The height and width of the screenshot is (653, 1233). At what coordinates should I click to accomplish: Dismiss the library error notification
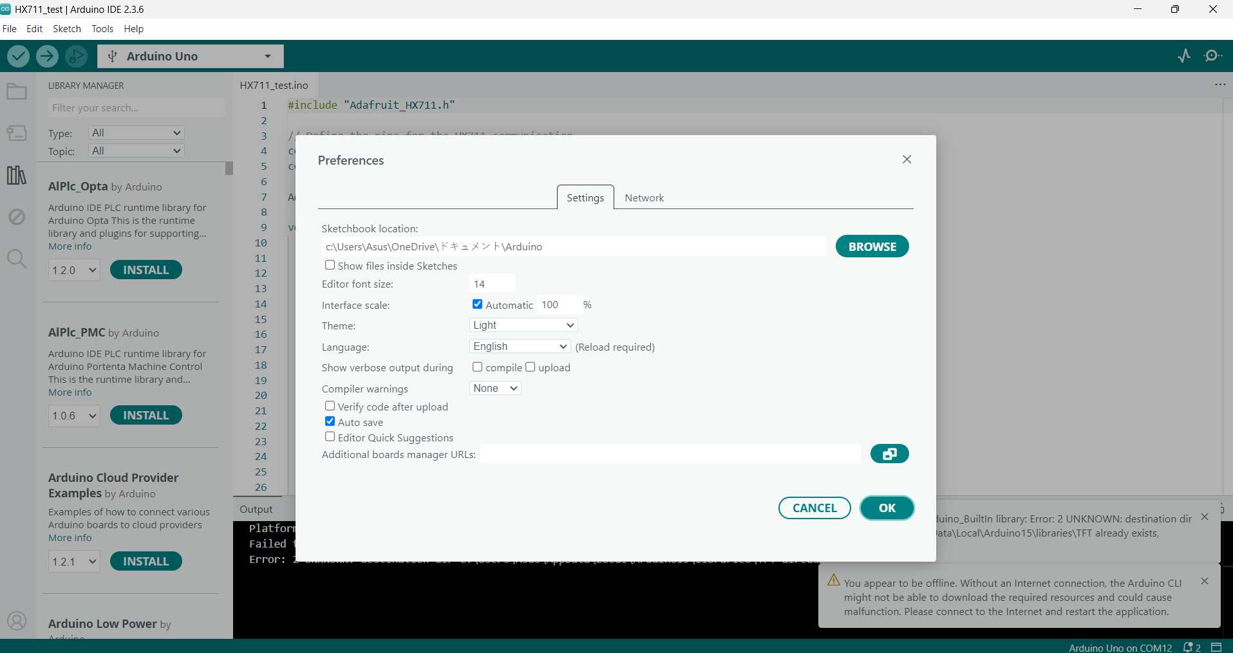pyautogui.click(x=1205, y=517)
